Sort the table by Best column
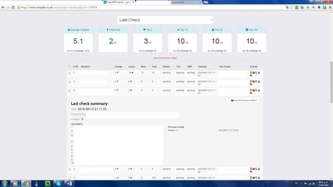The image size is (333, 187). (143, 67)
